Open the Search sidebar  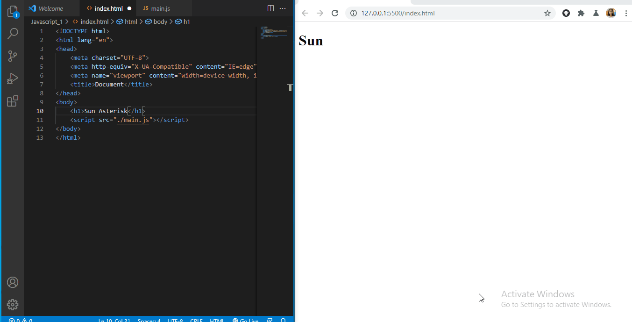click(x=13, y=33)
